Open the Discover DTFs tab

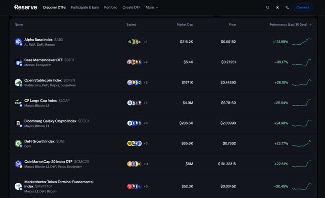click(x=54, y=8)
